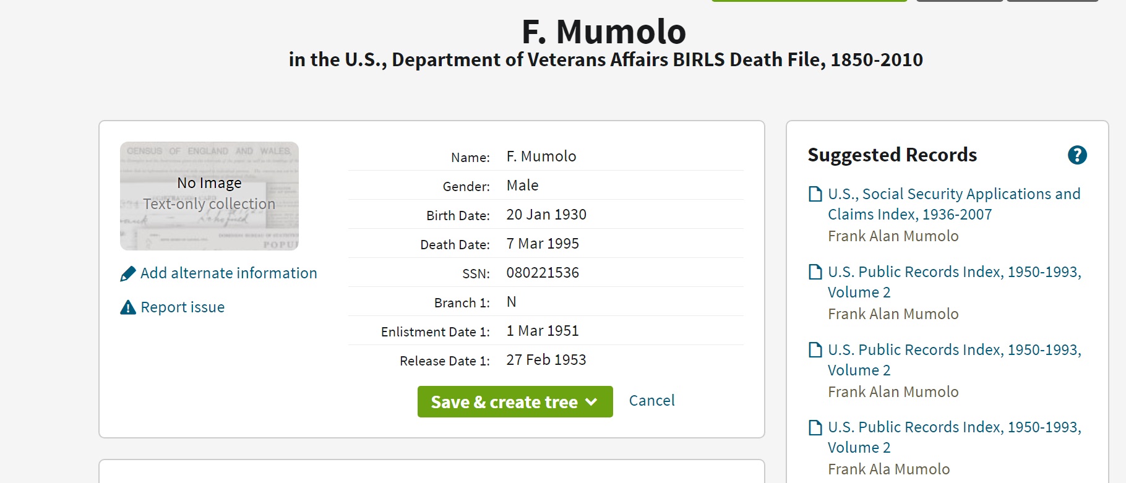Image resolution: width=1126 pixels, height=483 pixels.
Task: Click the No Image text-only collection thumbnail
Action: (209, 195)
